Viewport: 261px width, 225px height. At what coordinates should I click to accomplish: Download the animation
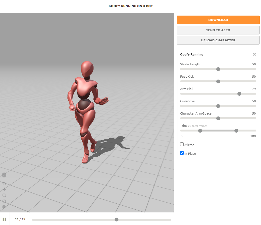coord(218,20)
